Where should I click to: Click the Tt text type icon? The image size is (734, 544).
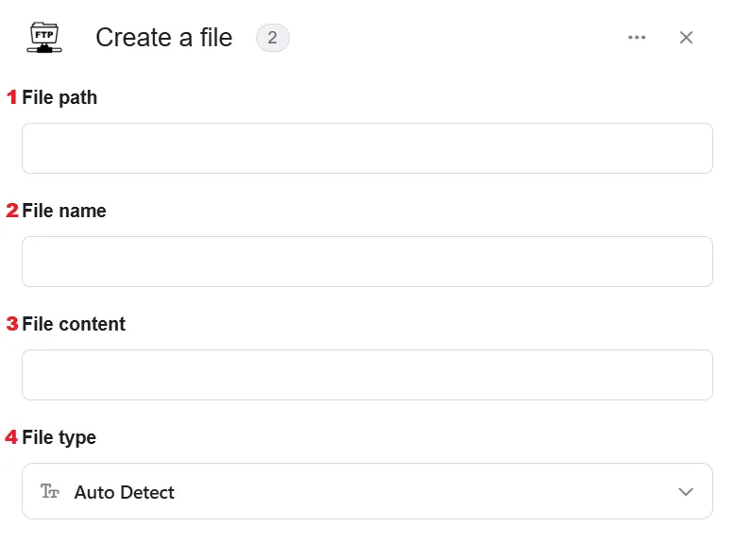50,491
